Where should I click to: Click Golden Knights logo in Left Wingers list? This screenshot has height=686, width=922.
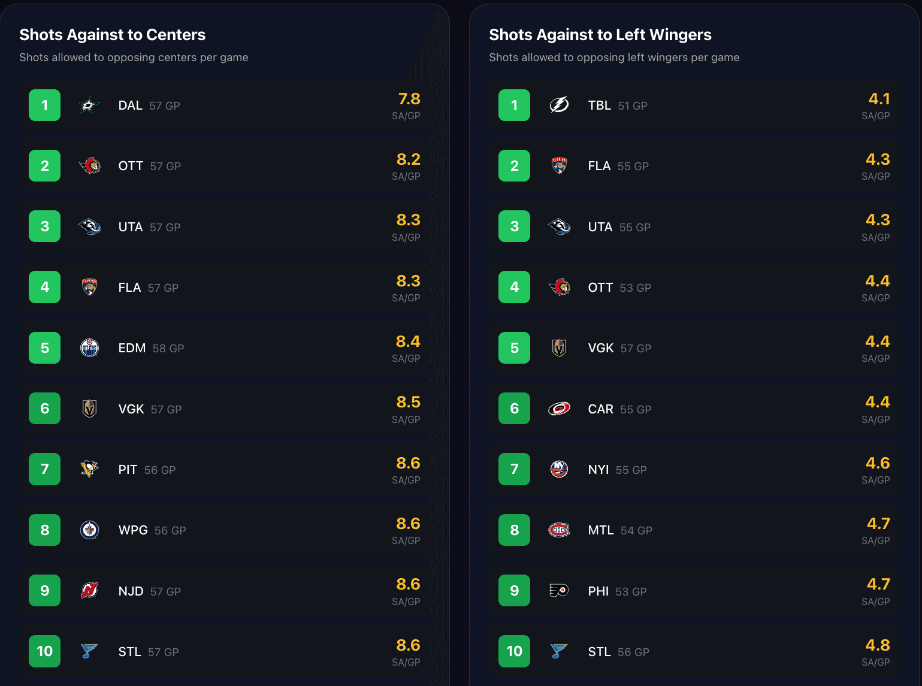(559, 348)
